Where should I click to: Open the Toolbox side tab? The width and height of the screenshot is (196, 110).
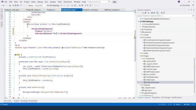[2, 24]
